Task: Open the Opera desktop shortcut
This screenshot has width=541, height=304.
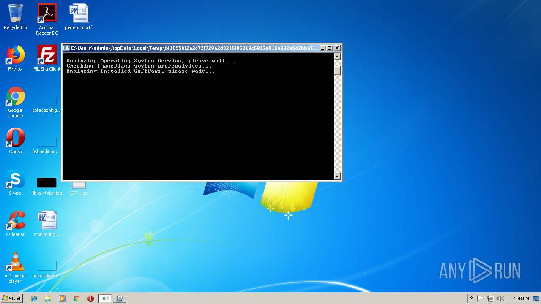Action: point(15,141)
